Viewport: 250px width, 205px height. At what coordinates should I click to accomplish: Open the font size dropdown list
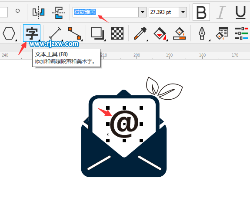(183, 12)
